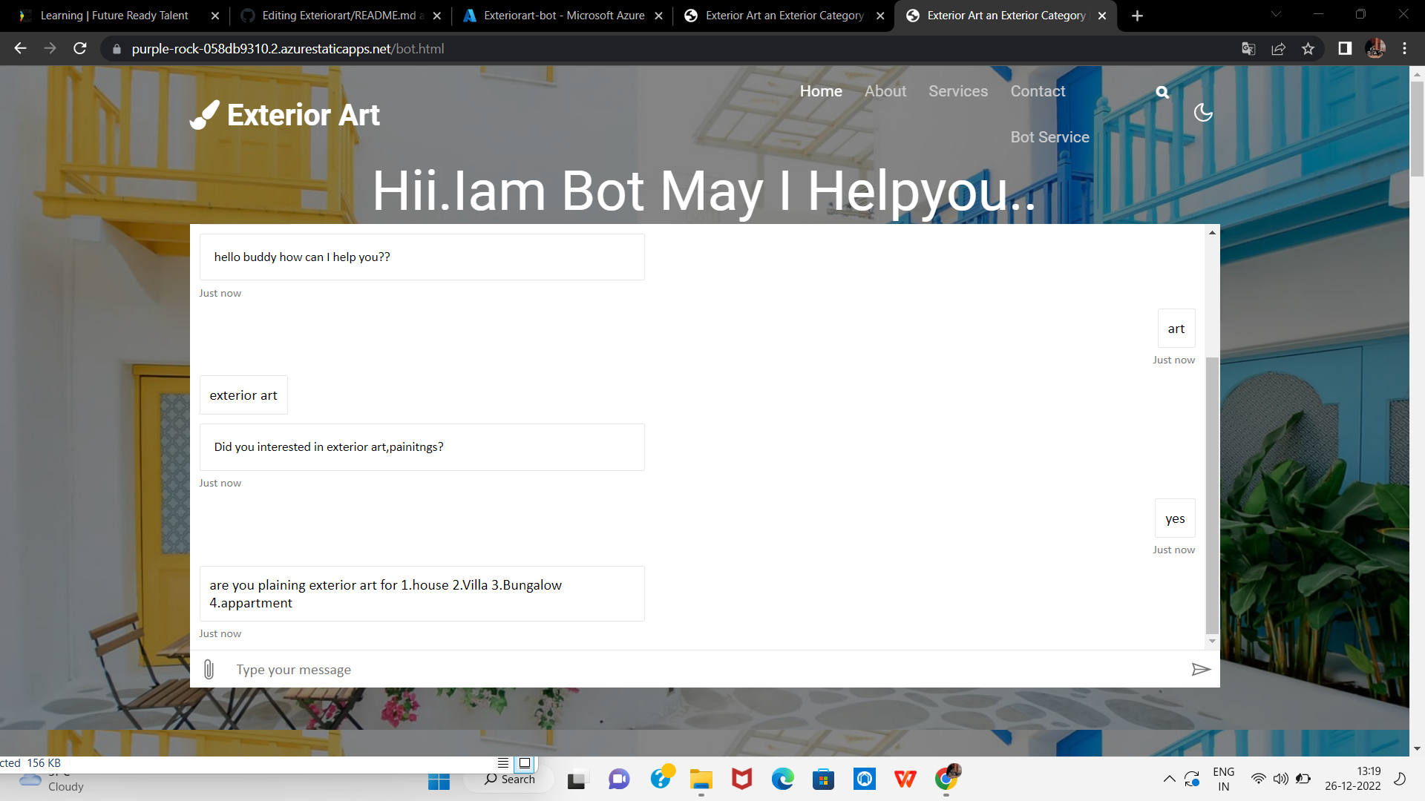Expand the tab search chevron
Image resolution: width=1425 pixels, height=801 pixels.
(x=1276, y=14)
